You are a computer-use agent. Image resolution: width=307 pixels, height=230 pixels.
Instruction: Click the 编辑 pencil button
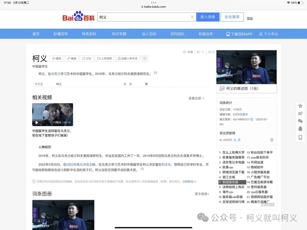[x=72, y=58]
